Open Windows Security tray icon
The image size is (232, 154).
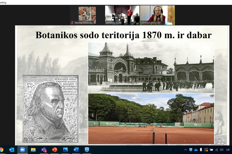(191, 150)
